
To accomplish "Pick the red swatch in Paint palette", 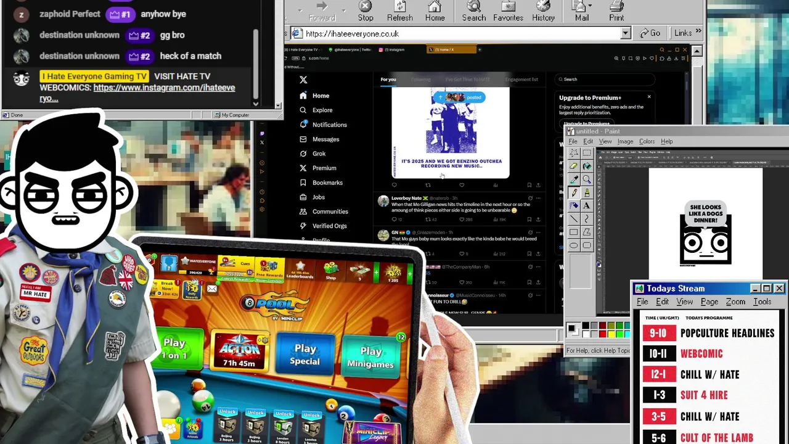I will (x=602, y=334).
